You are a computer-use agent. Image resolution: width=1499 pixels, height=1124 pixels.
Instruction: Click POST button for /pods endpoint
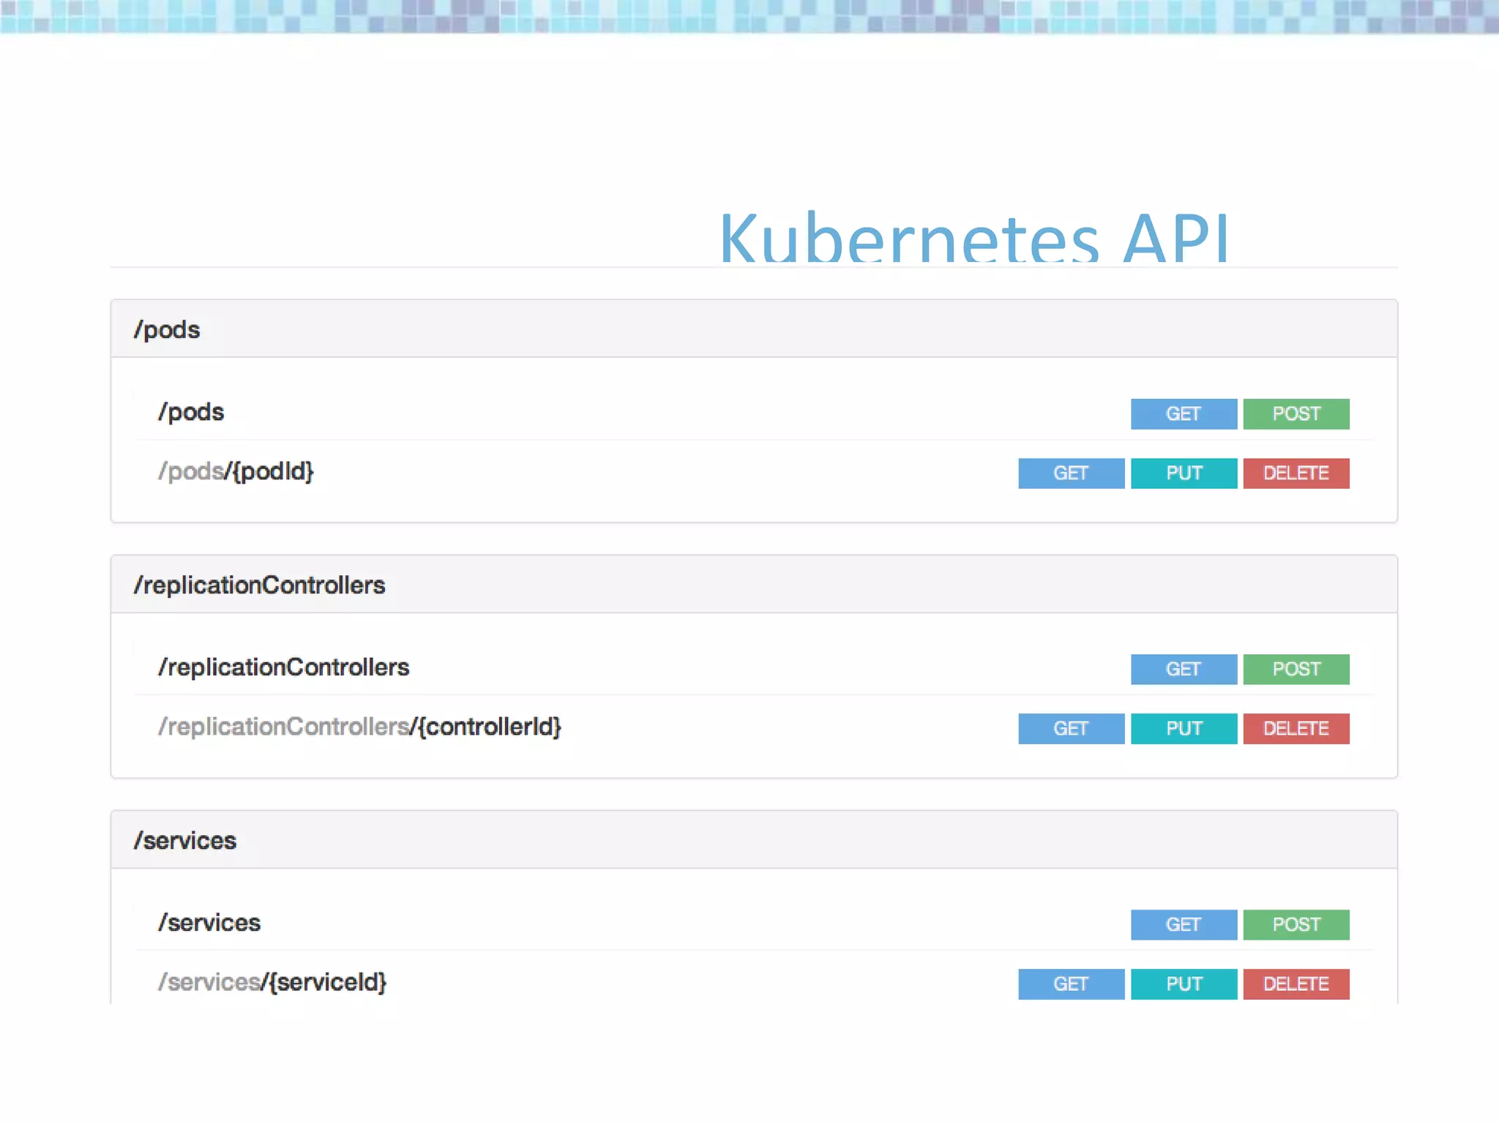pos(1296,413)
